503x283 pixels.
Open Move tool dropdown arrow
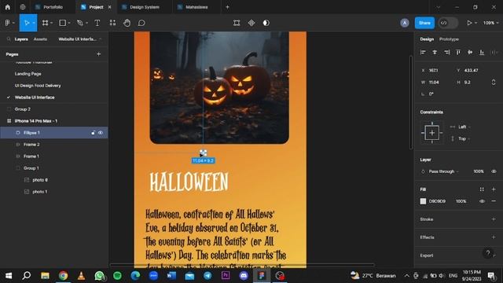[34, 23]
